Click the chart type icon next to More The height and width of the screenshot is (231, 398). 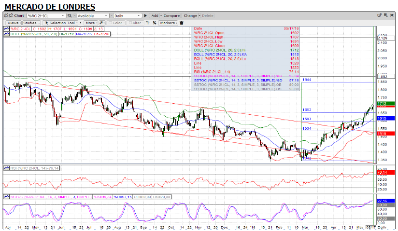click(x=102, y=23)
